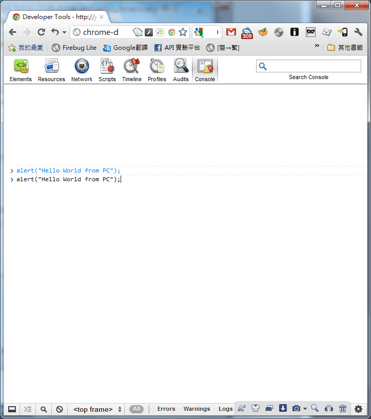Open the Timeline panel

[x=132, y=70]
